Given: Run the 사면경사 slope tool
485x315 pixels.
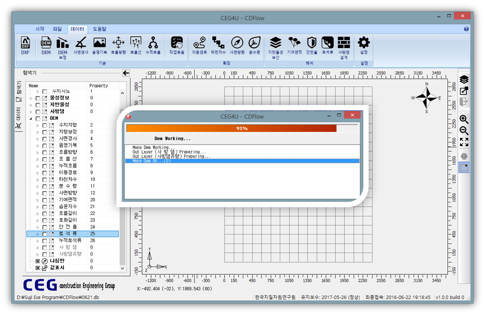Looking at the screenshot, I should tap(81, 46).
